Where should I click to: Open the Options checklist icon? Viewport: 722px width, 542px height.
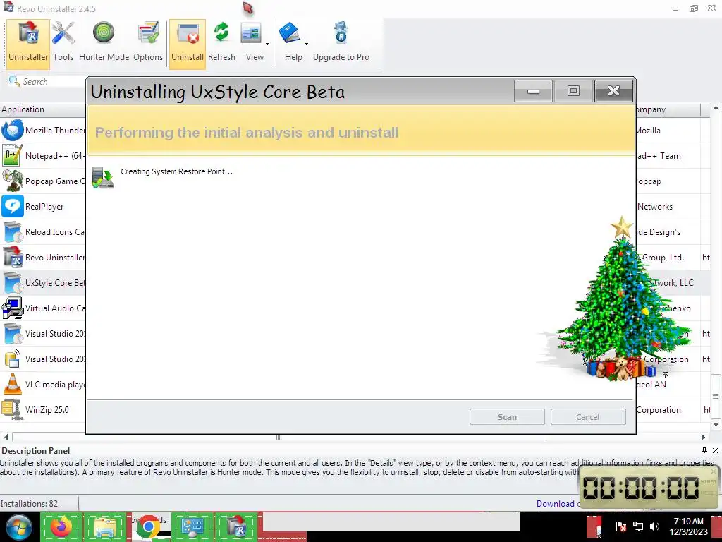pos(148,33)
